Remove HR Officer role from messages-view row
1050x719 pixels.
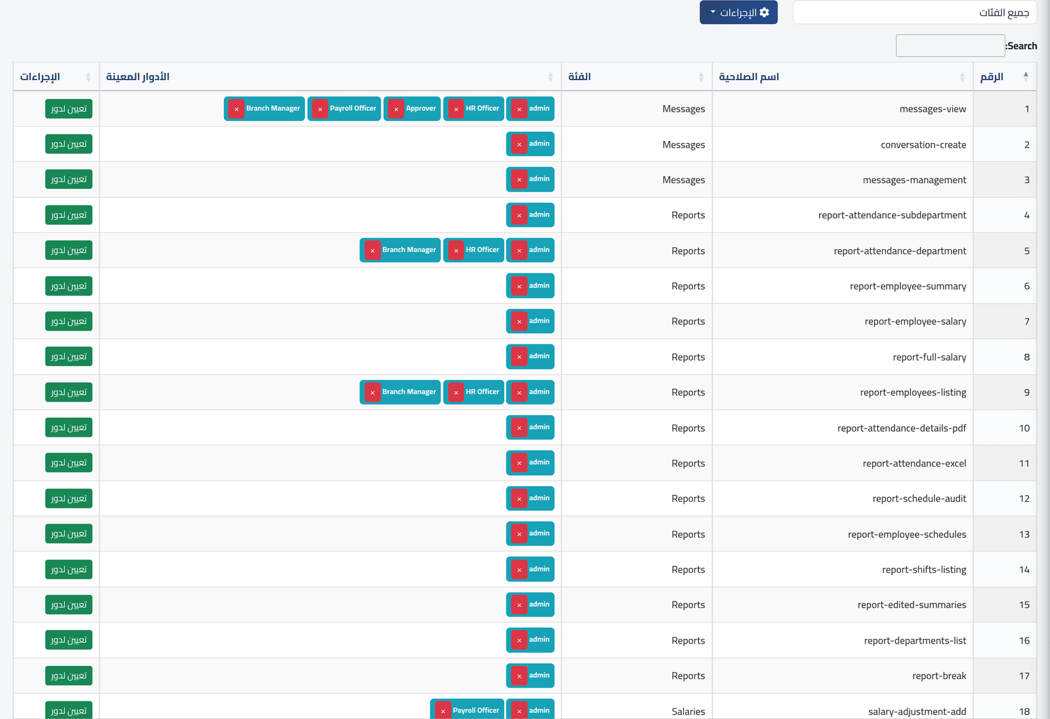(x=456, y=109)
